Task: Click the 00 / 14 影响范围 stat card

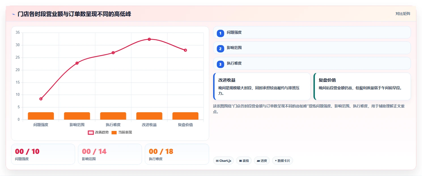Action: tap(110, 154)
